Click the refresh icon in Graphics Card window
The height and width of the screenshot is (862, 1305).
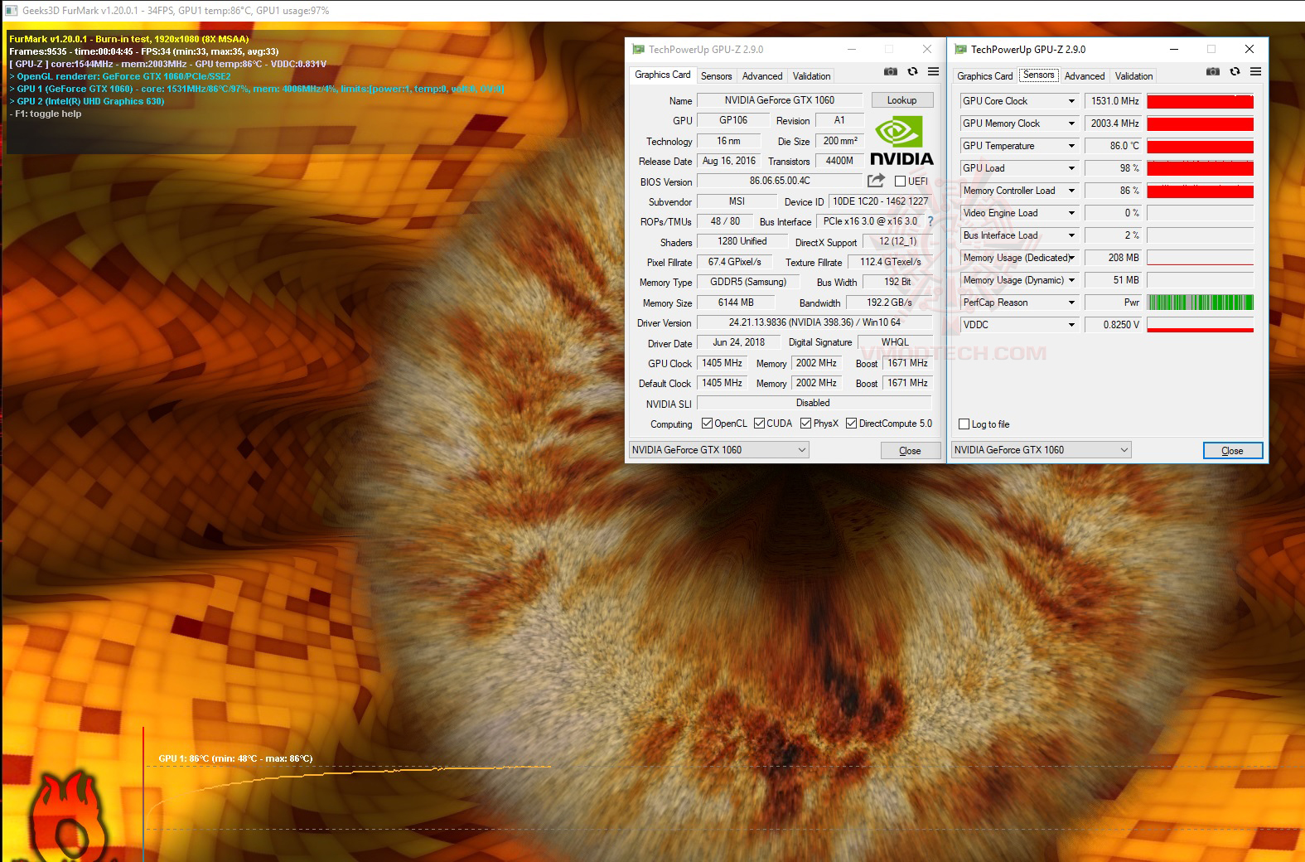pyautogui.click(x=912, y=72)
